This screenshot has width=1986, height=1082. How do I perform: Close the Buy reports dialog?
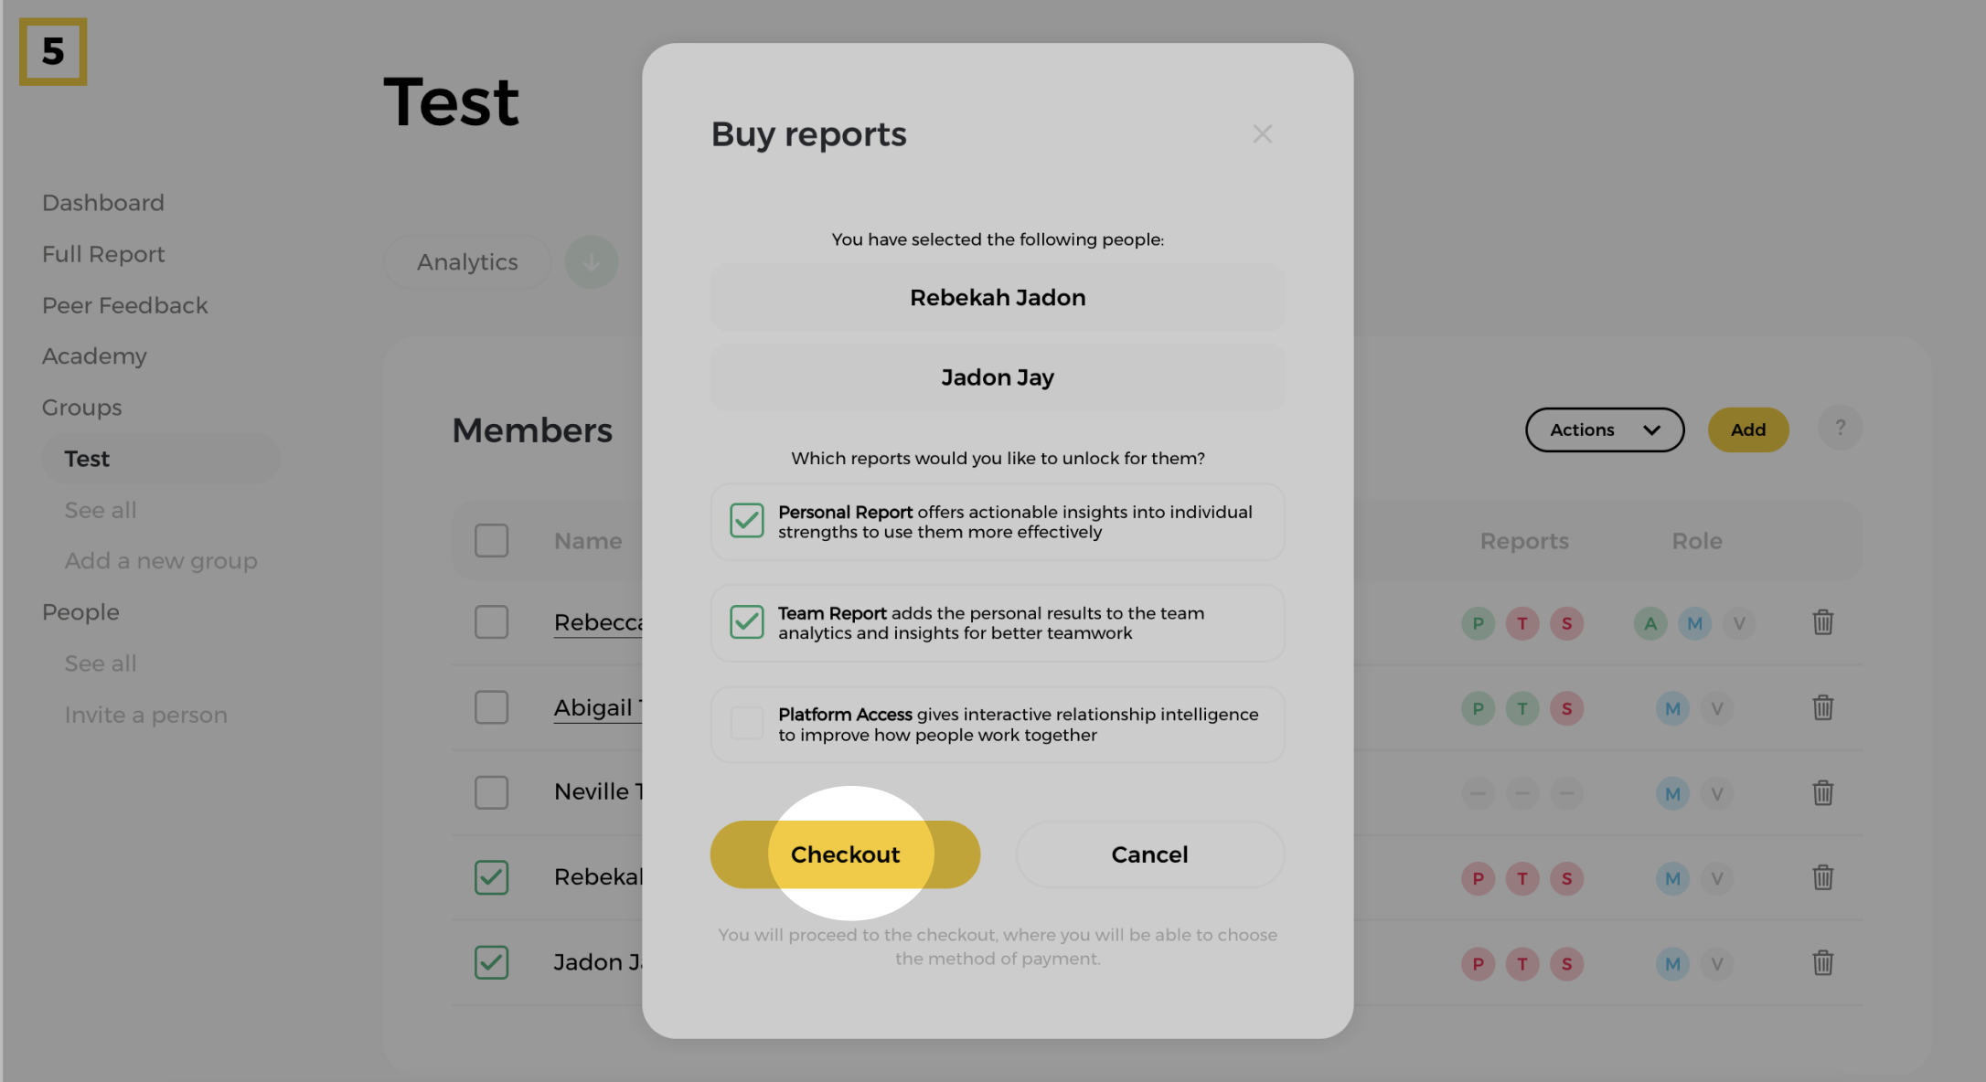(1263, 134)
